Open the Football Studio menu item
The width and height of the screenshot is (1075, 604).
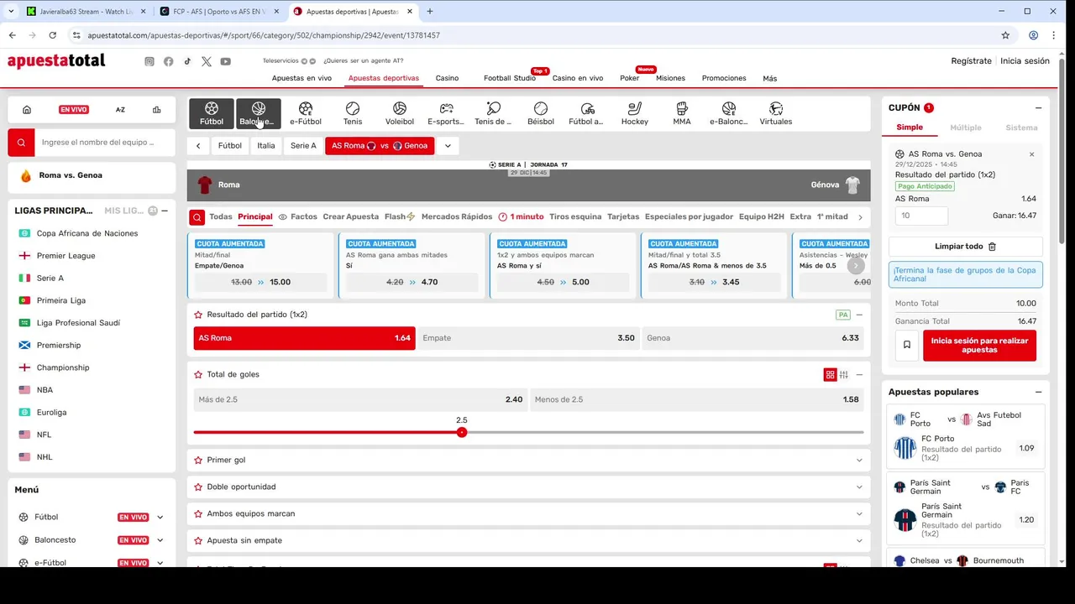510,78
